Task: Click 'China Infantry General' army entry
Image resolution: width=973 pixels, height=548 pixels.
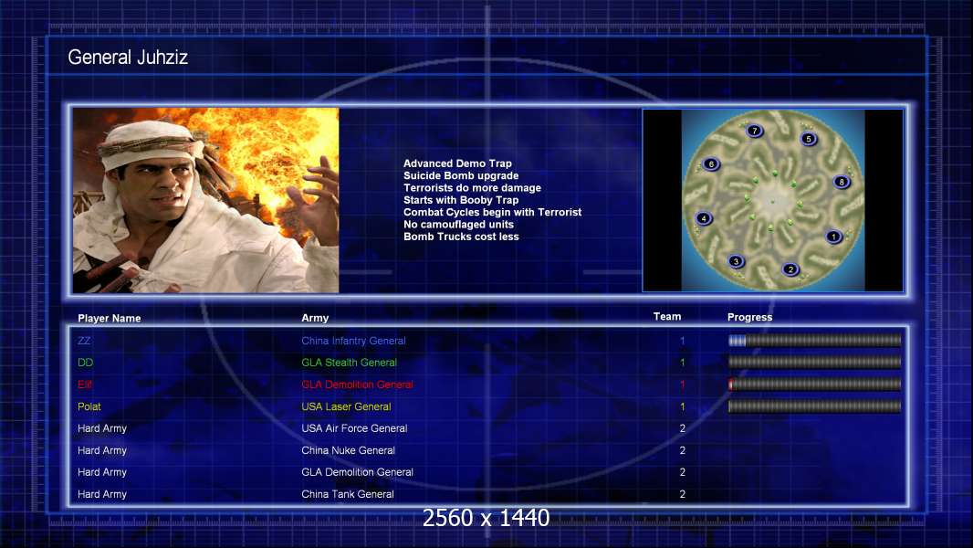Action: pos(354,341)
